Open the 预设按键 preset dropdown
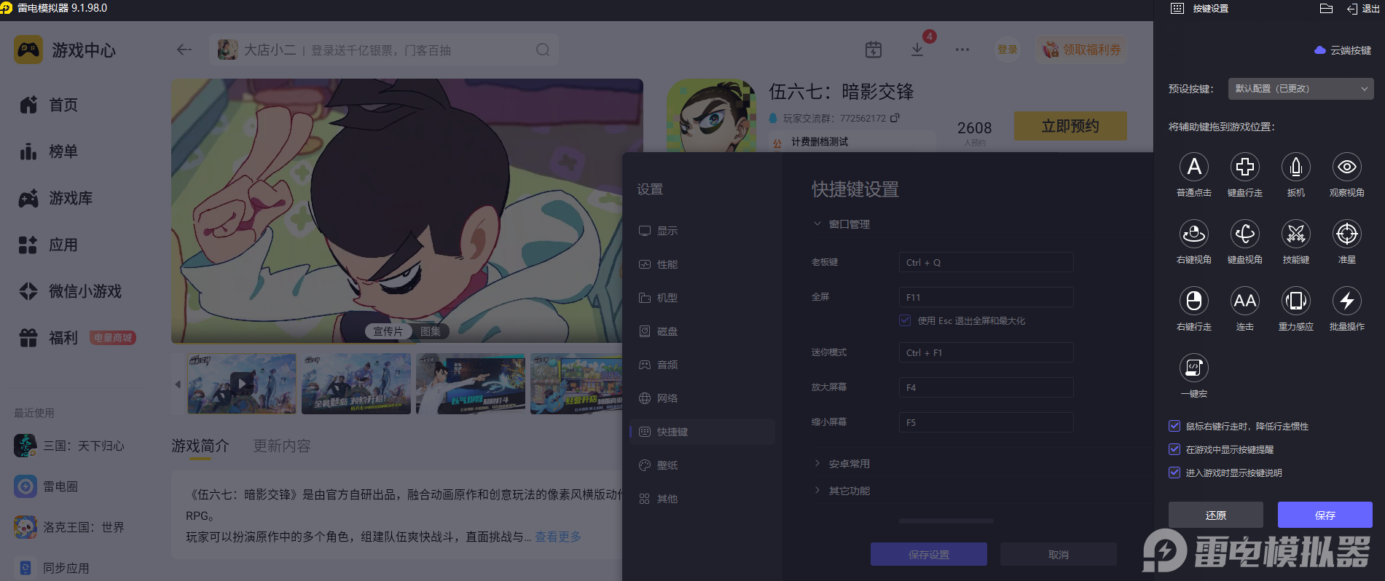The image size is (1385, 581). (1300, 89)
